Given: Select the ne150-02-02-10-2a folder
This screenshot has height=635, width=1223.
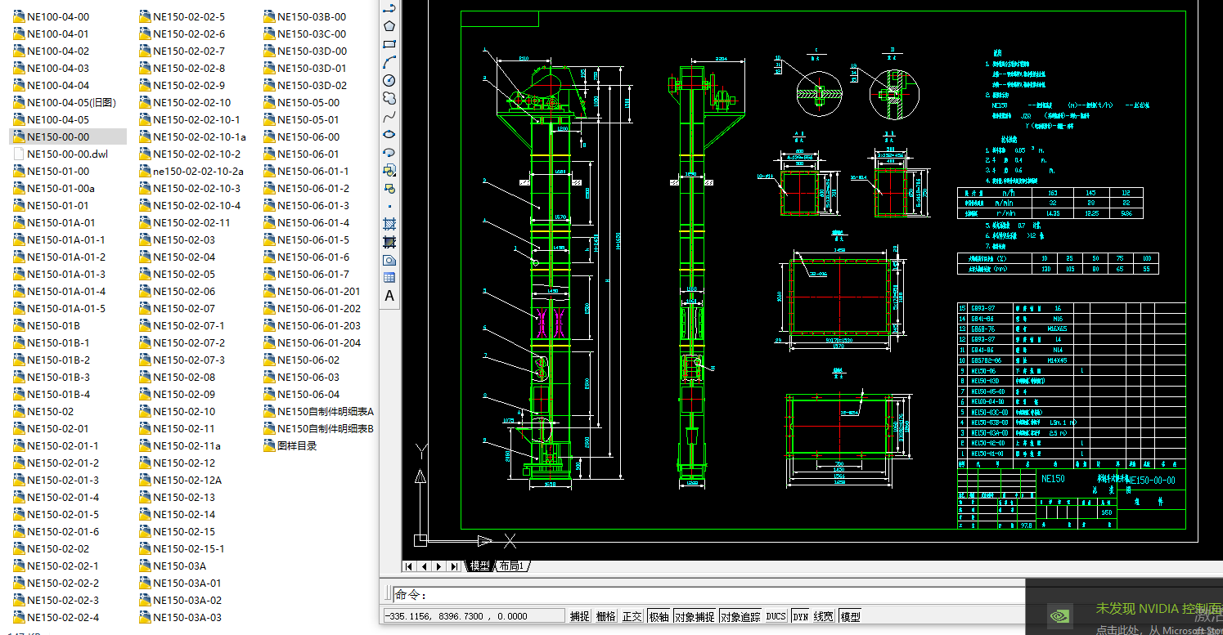Looking at the screenshot, I should point(191,171).
